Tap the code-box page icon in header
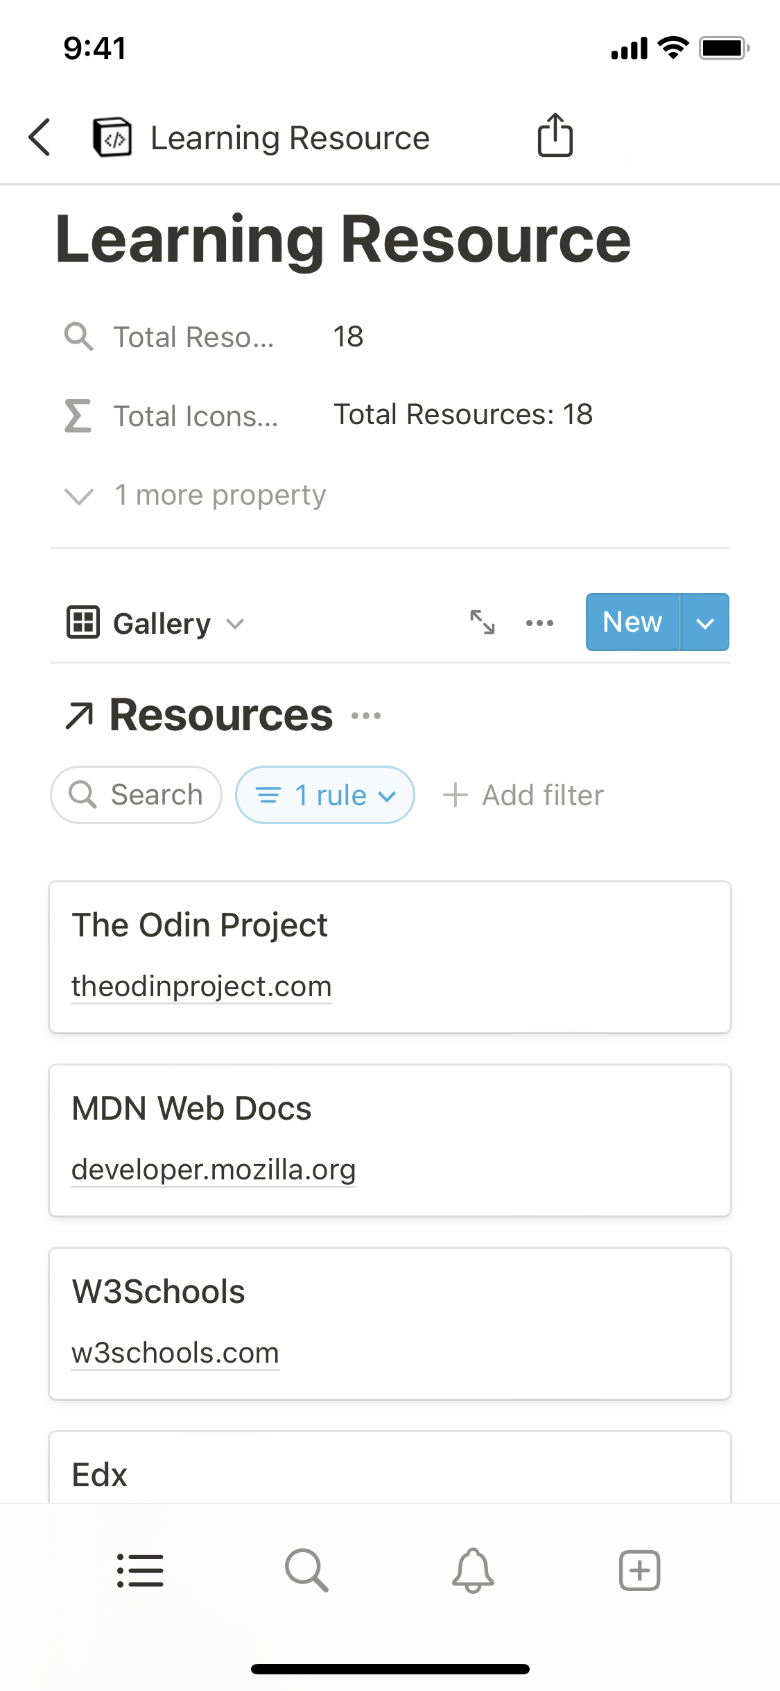 click(112, 137)
